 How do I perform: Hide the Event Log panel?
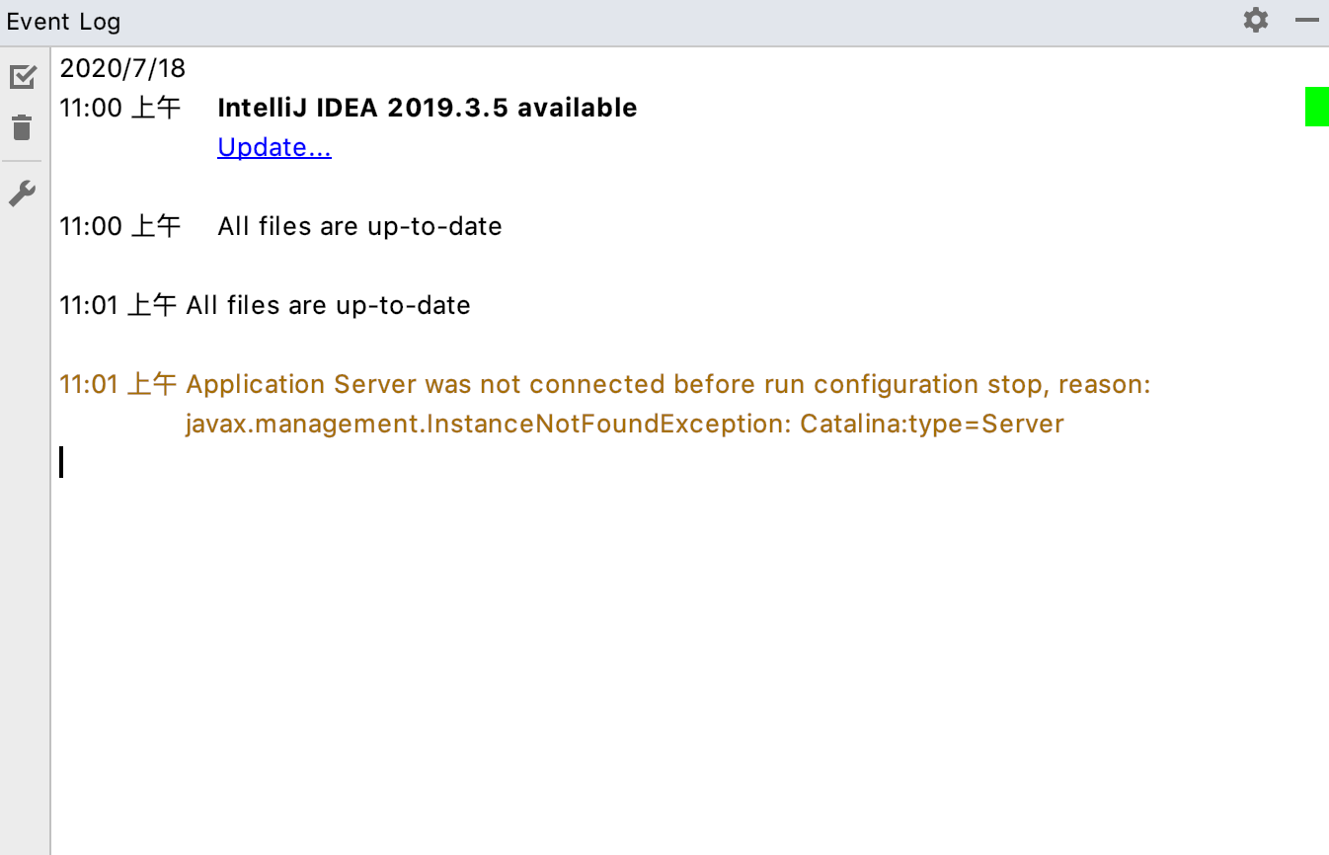[1307, 20]
